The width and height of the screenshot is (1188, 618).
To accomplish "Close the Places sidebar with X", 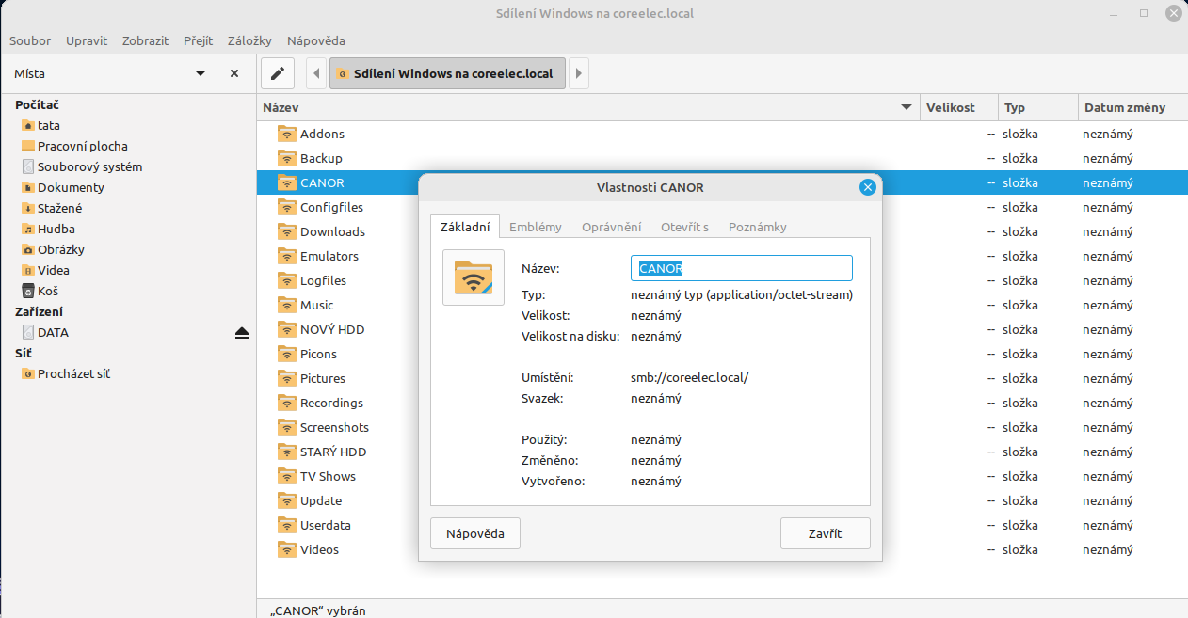I will (234, 73).
